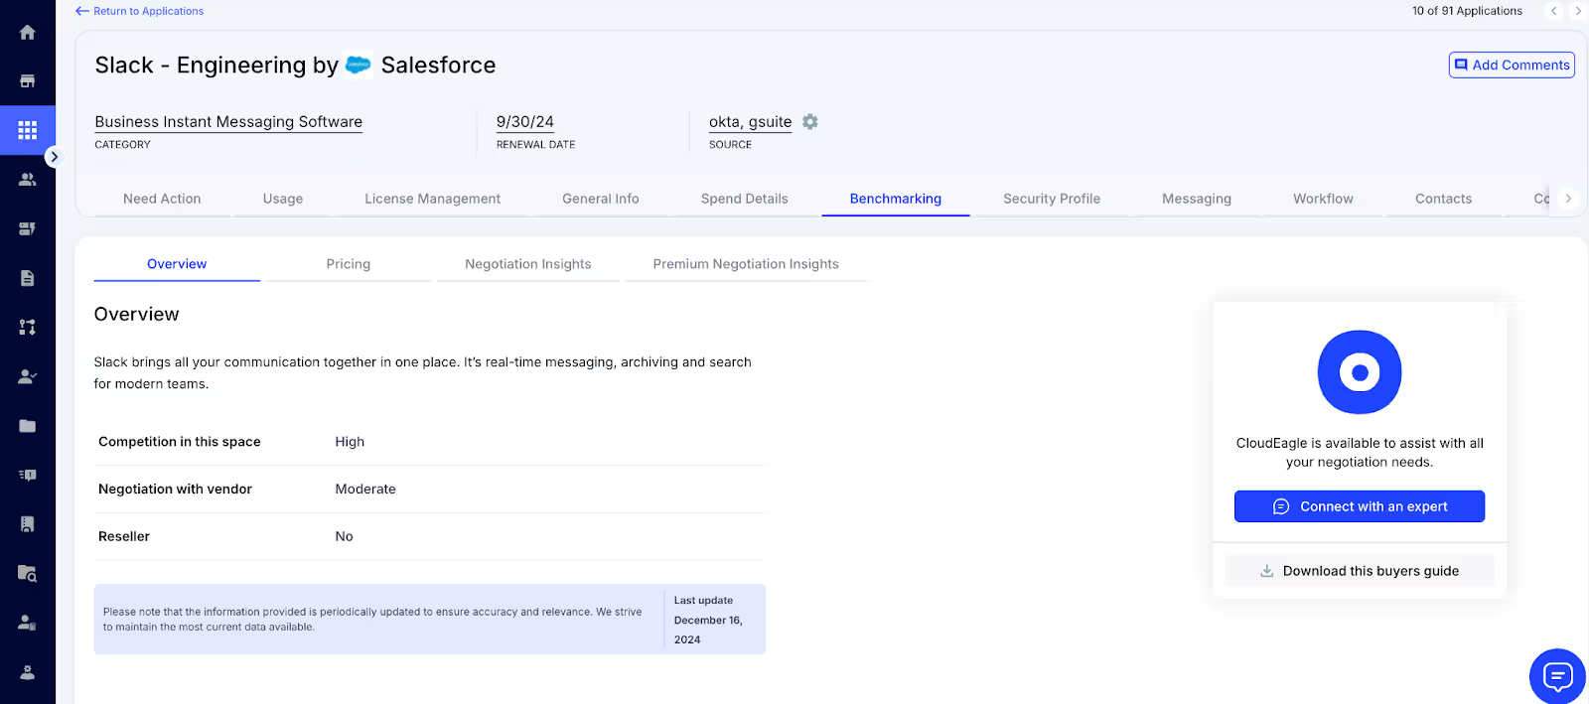This screenshot has width=1589, height=704.
Task: Click the Competition value 'High'
Action: pos(350,442)
